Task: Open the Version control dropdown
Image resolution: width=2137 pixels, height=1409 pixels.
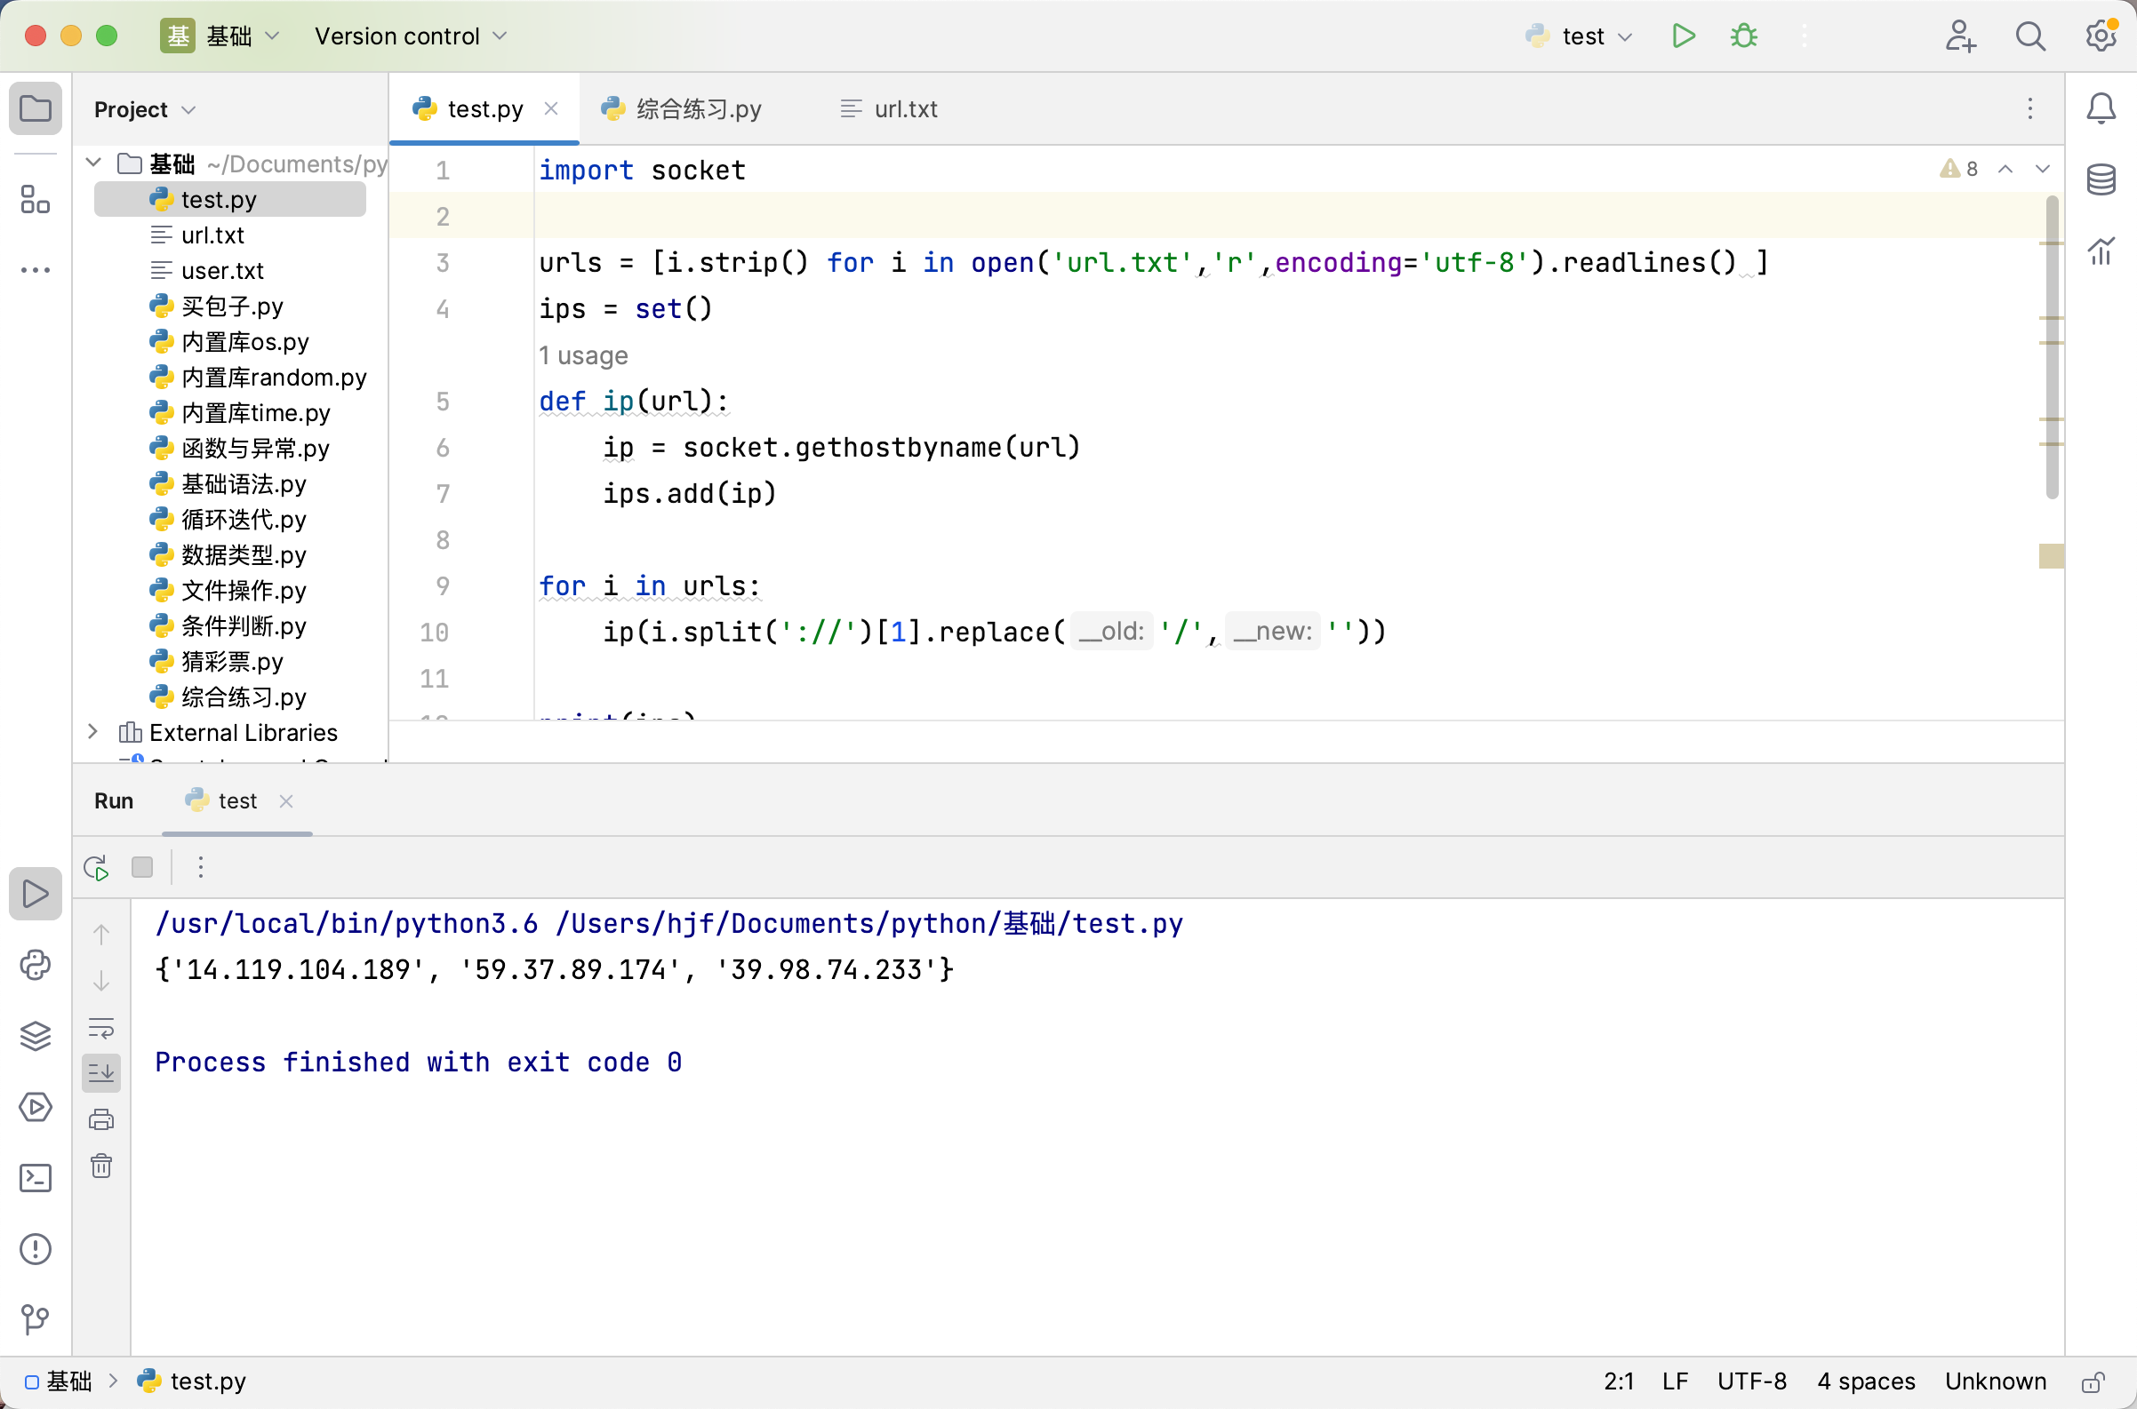Action: (x=411, y=36)
